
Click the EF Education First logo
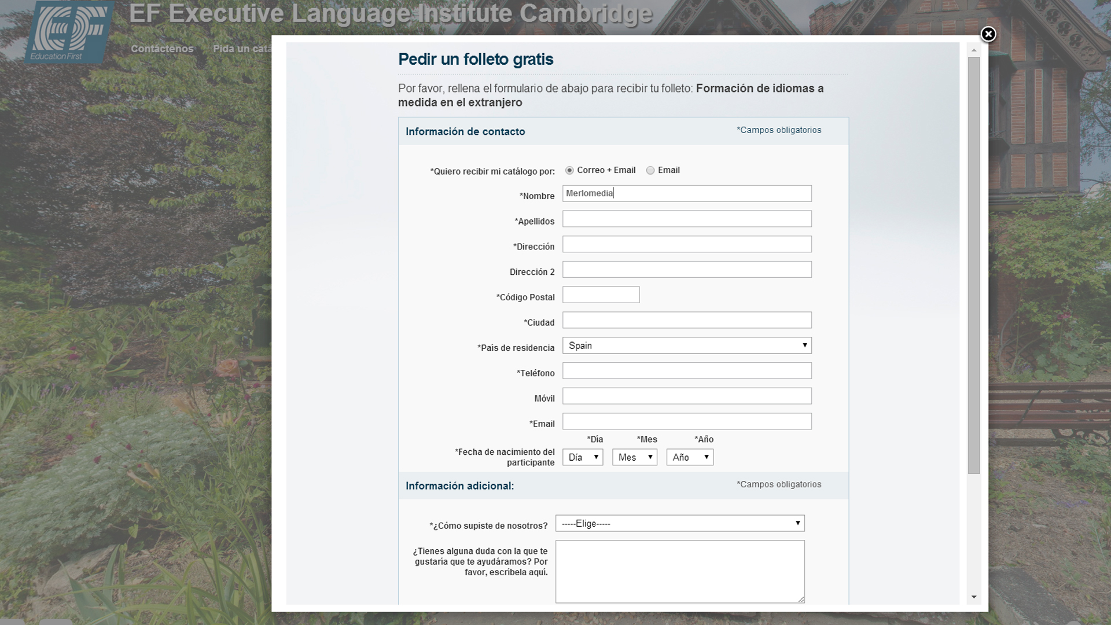pos(69,32)
